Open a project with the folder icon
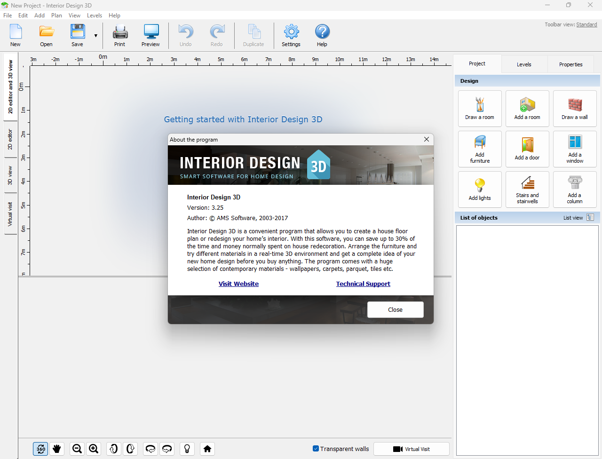 pyautogui.click(x=46, y=36)
